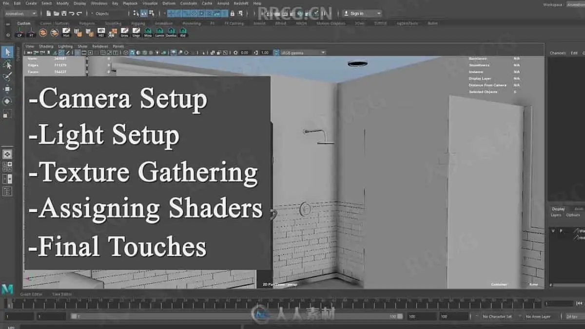Toggle view transform icon beside sRGB gamma

[x=277, y=53]
